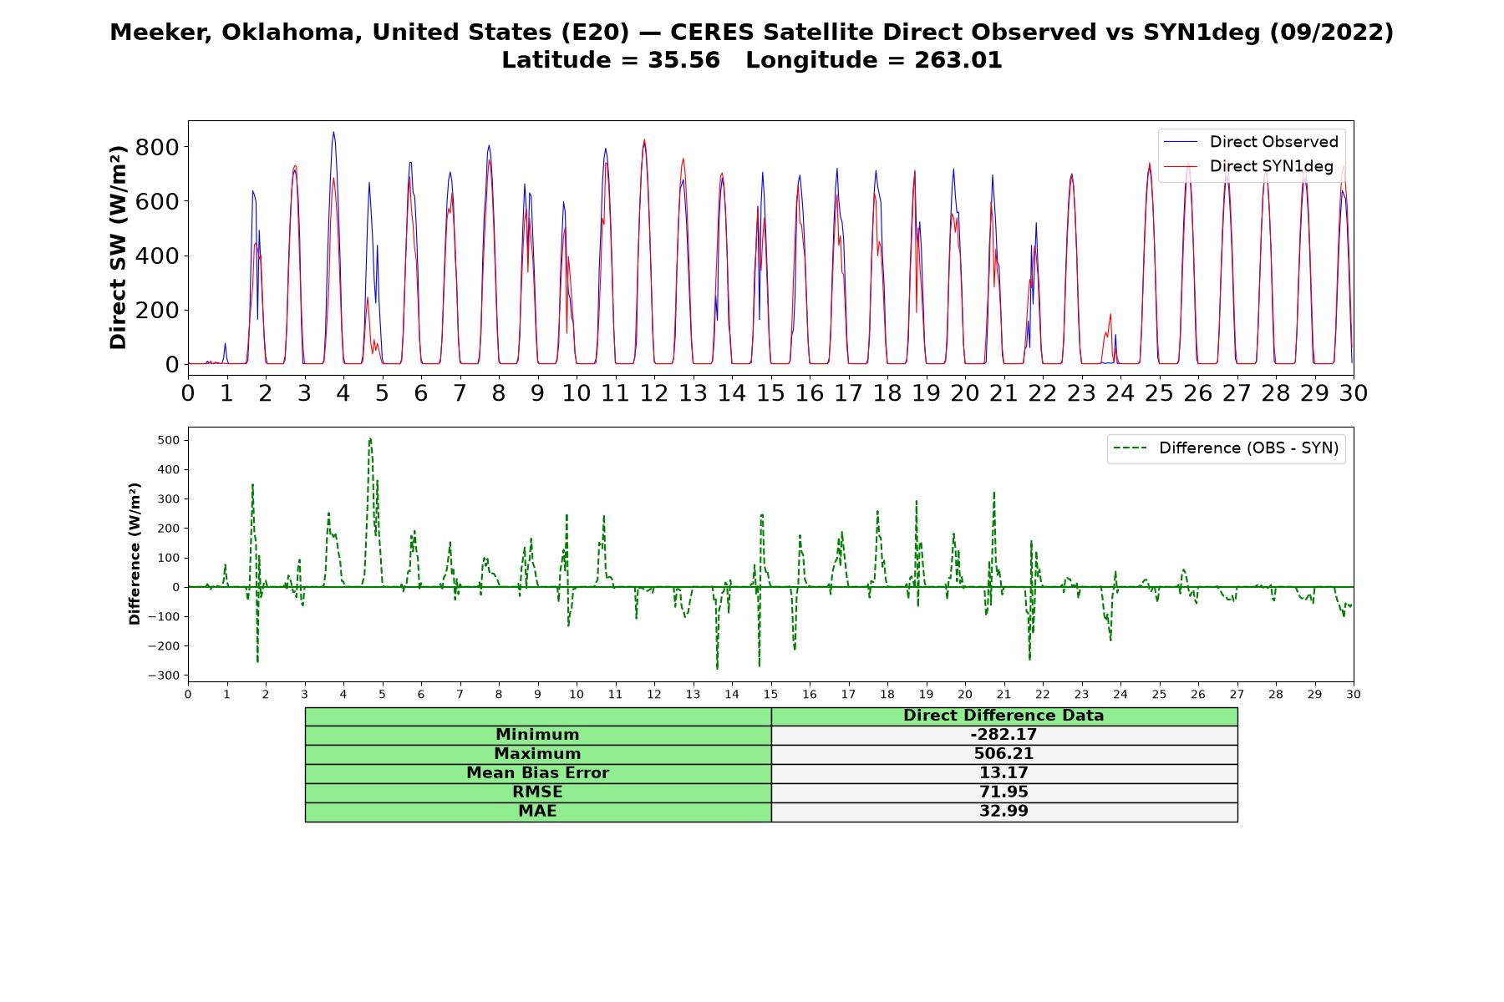
Task: Click the Difference (W/m²) axis label
Action: (x=135, y=554)
